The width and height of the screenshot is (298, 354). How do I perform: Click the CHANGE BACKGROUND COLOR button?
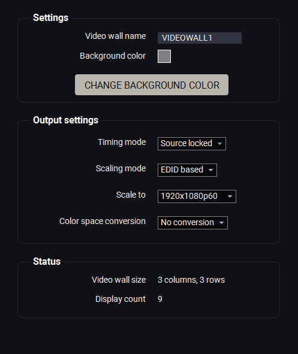[x=152, y=85]
